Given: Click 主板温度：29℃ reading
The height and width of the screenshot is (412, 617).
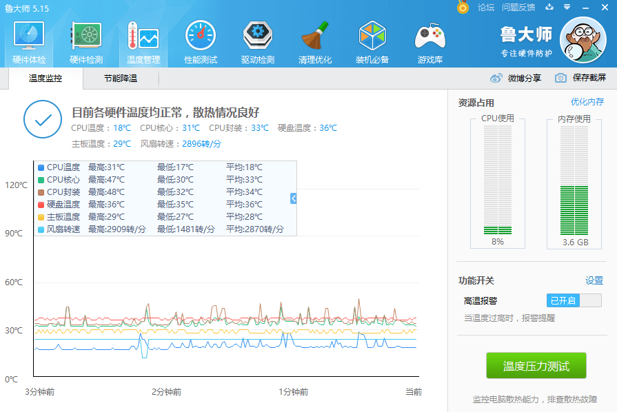Looking at the screenshot, I should 101,144.
